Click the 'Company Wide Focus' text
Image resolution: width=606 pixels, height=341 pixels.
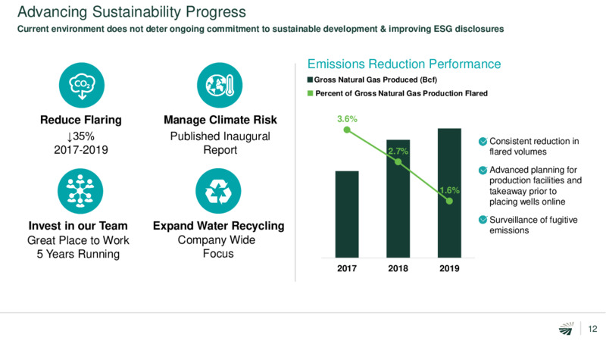click(x=217, y=247)
